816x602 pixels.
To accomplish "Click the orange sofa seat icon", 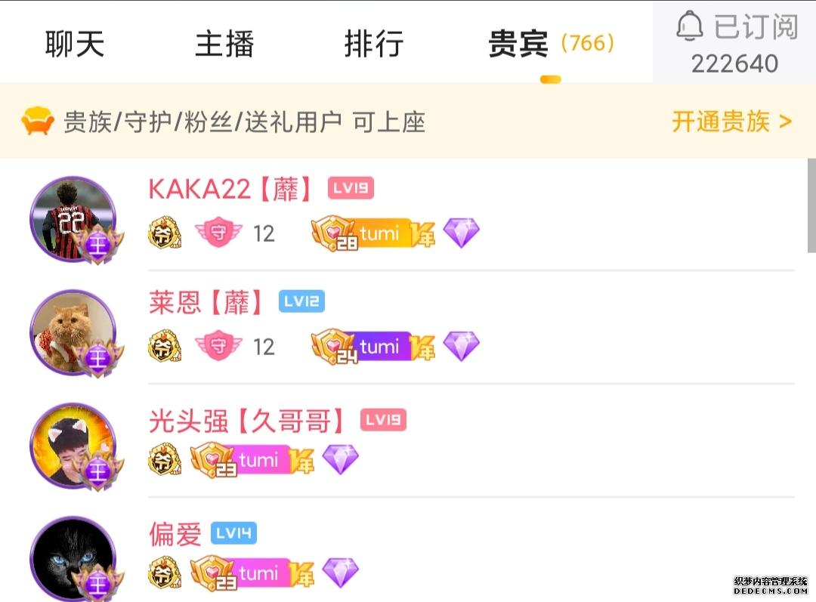I will [x=38, y=121].
